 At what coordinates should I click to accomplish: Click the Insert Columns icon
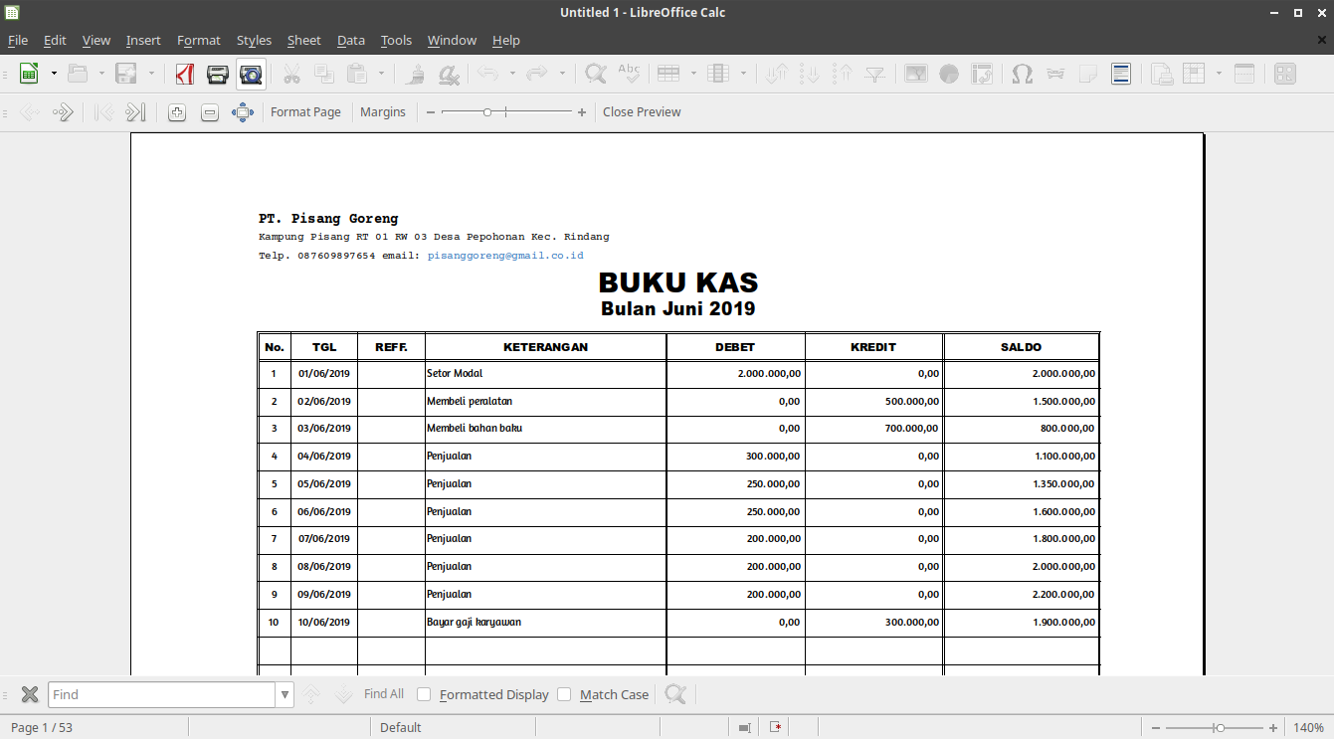pos(718,74)
